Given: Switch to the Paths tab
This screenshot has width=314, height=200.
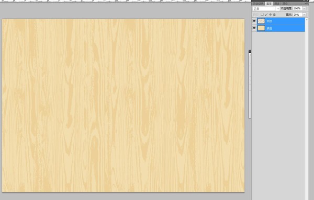Looking at the screenshot, I should point(285,4).
